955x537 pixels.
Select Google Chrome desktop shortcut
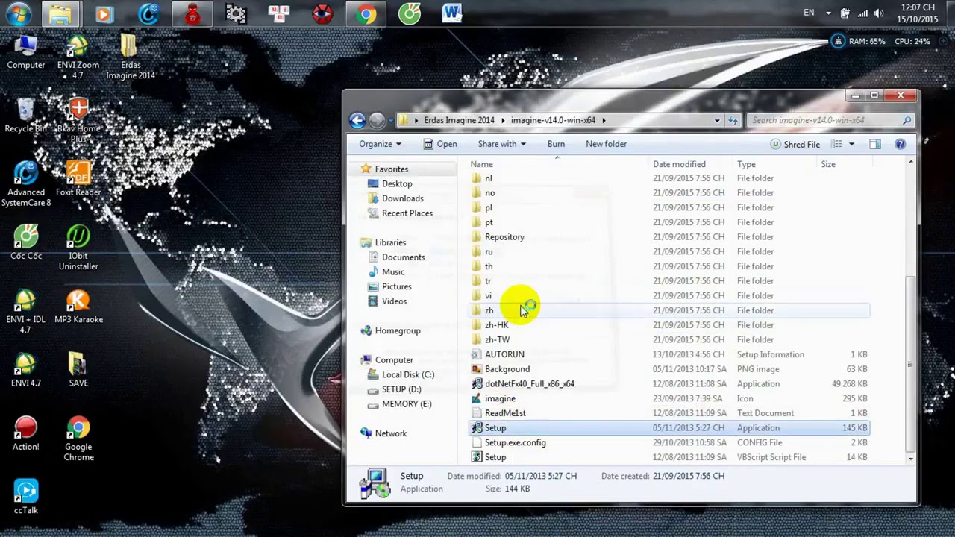pos(78,439)
